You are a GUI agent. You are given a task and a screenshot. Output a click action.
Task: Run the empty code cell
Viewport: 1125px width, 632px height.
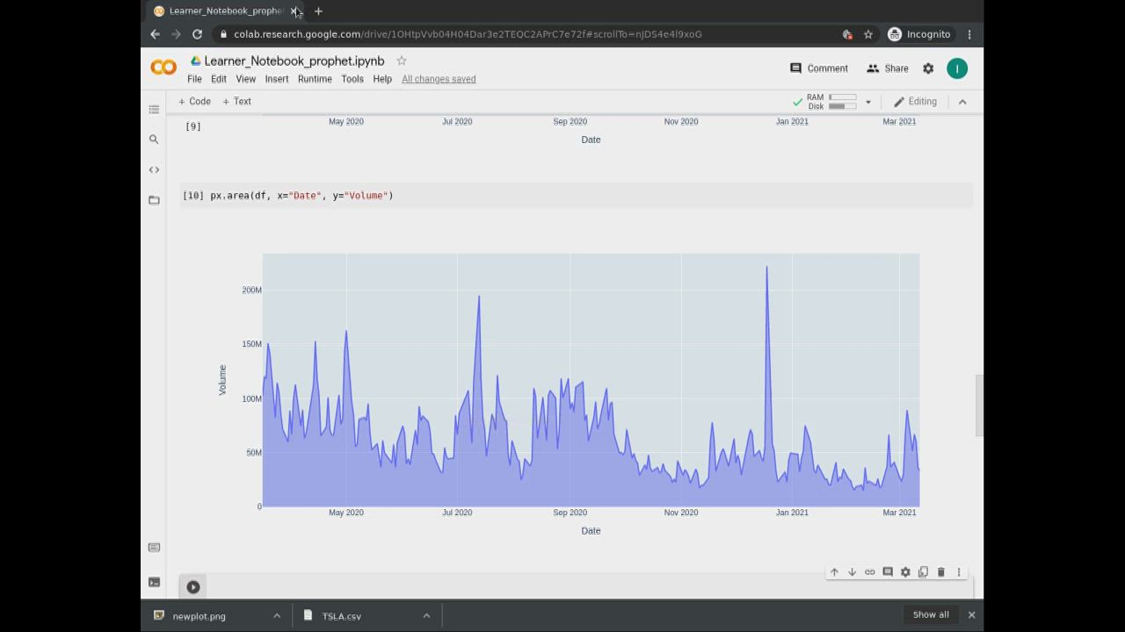pyautogui.click(x=193, y=587)
